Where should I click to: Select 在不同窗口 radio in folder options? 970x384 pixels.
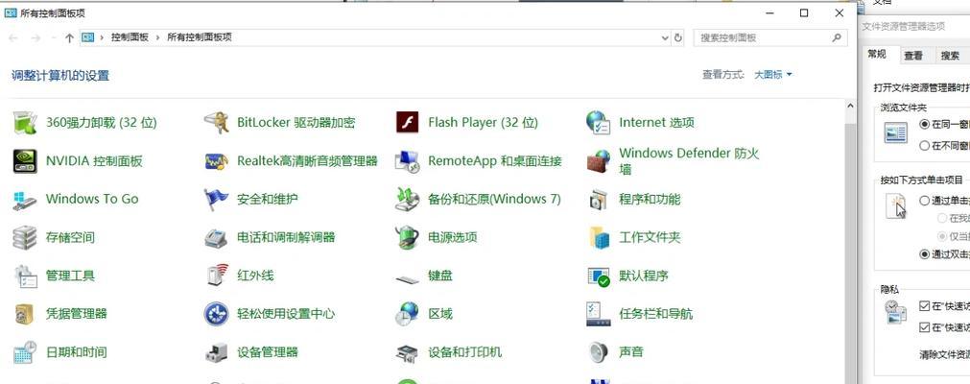click(x=924, y=146)
